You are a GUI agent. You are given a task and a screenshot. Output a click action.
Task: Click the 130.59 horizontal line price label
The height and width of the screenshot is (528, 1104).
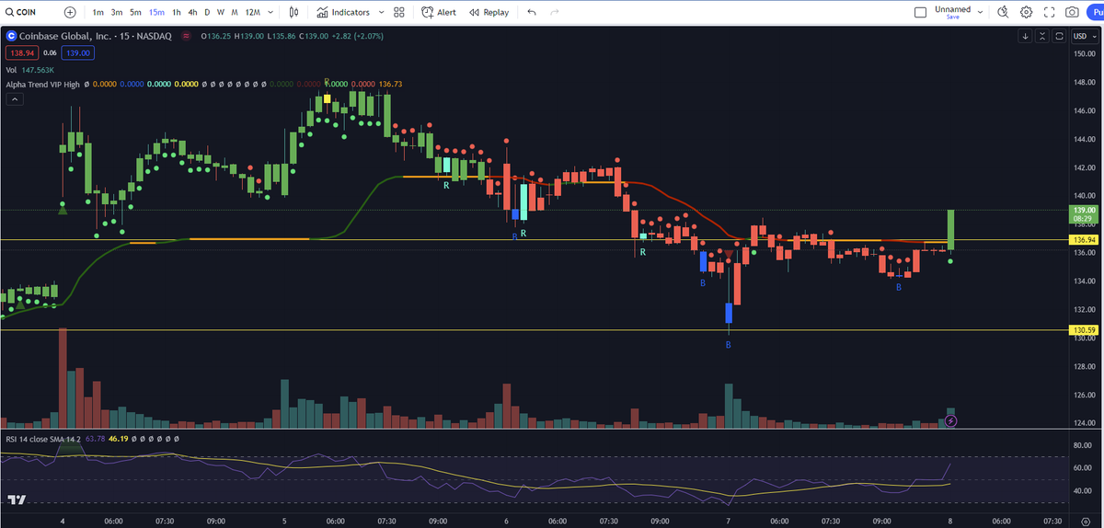(1082, 329)
